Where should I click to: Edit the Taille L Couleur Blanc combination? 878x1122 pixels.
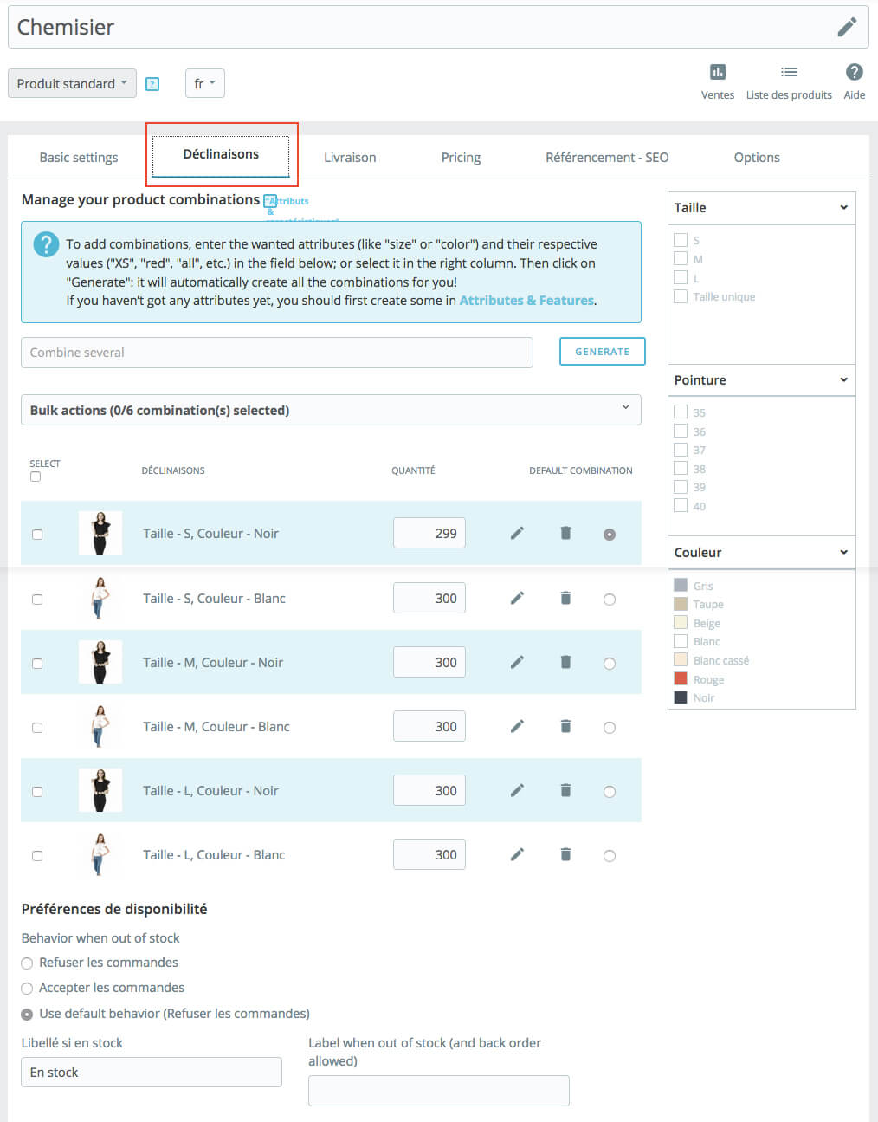tap(517, 855)
